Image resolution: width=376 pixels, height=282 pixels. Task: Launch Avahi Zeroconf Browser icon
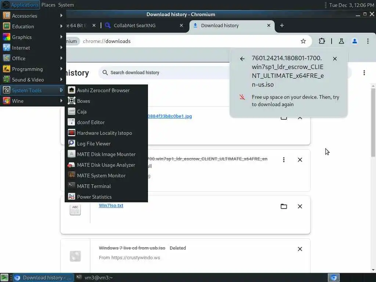(x=72, y=90)
